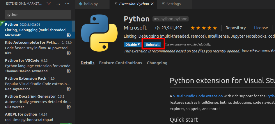The height and width of the screenshot is (124, 275).
Task: Click Ignore Recommendation
Action: point(258,50)
